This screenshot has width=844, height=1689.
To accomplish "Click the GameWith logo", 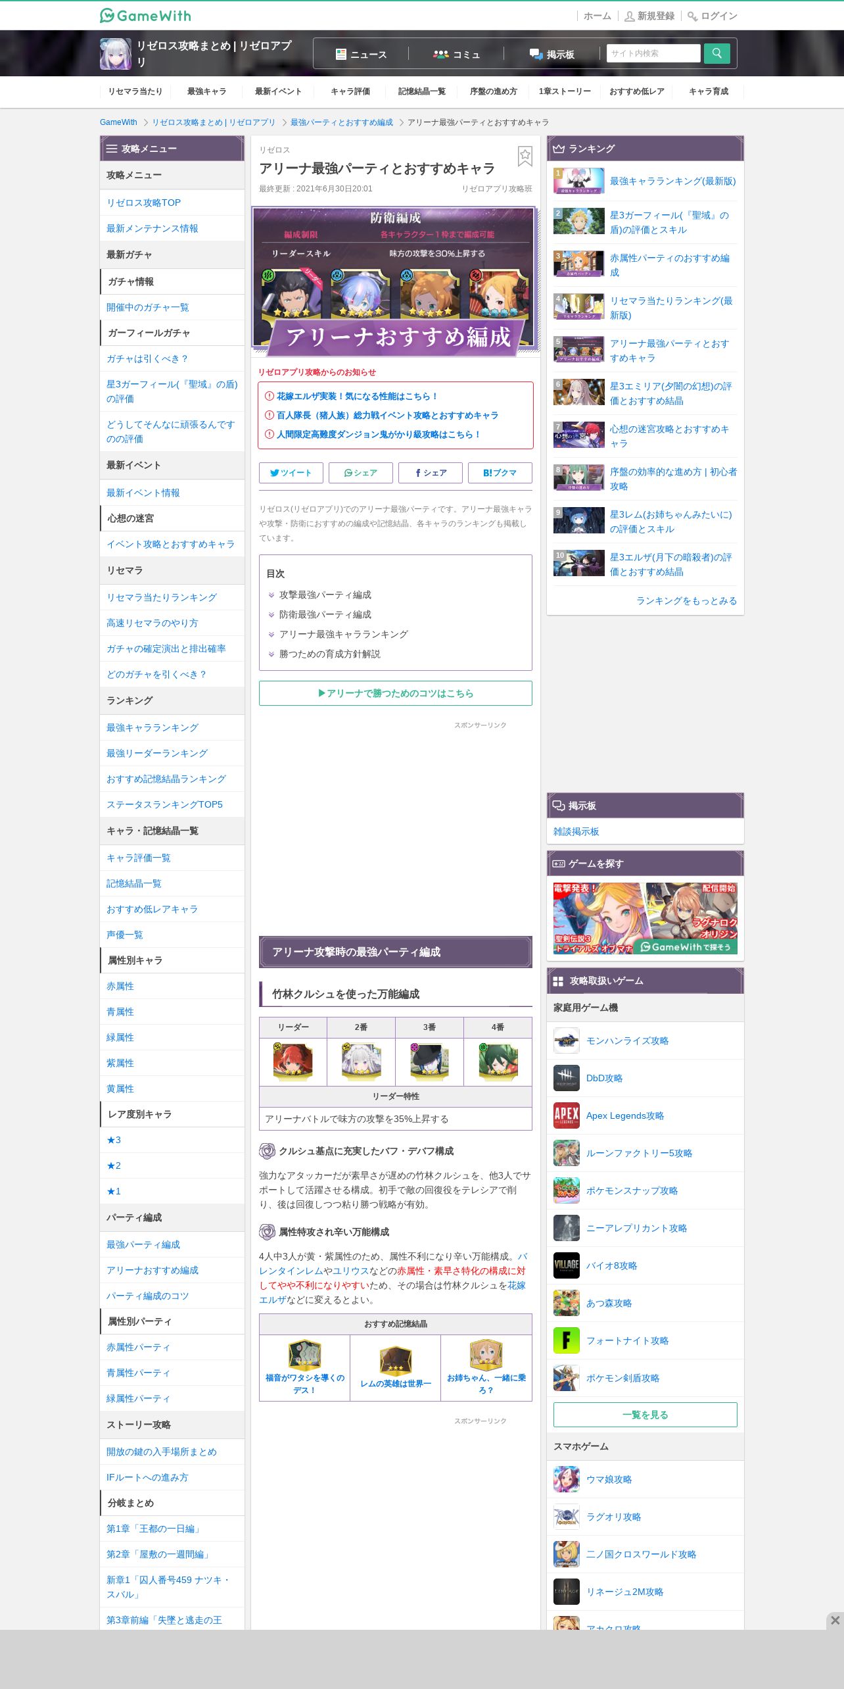I will pyautogui.click(x=145, y=15).
